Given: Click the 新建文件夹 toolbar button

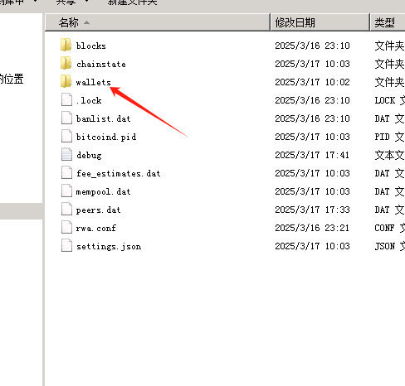Looking at the screenshot, I should [x=133, y=2].
